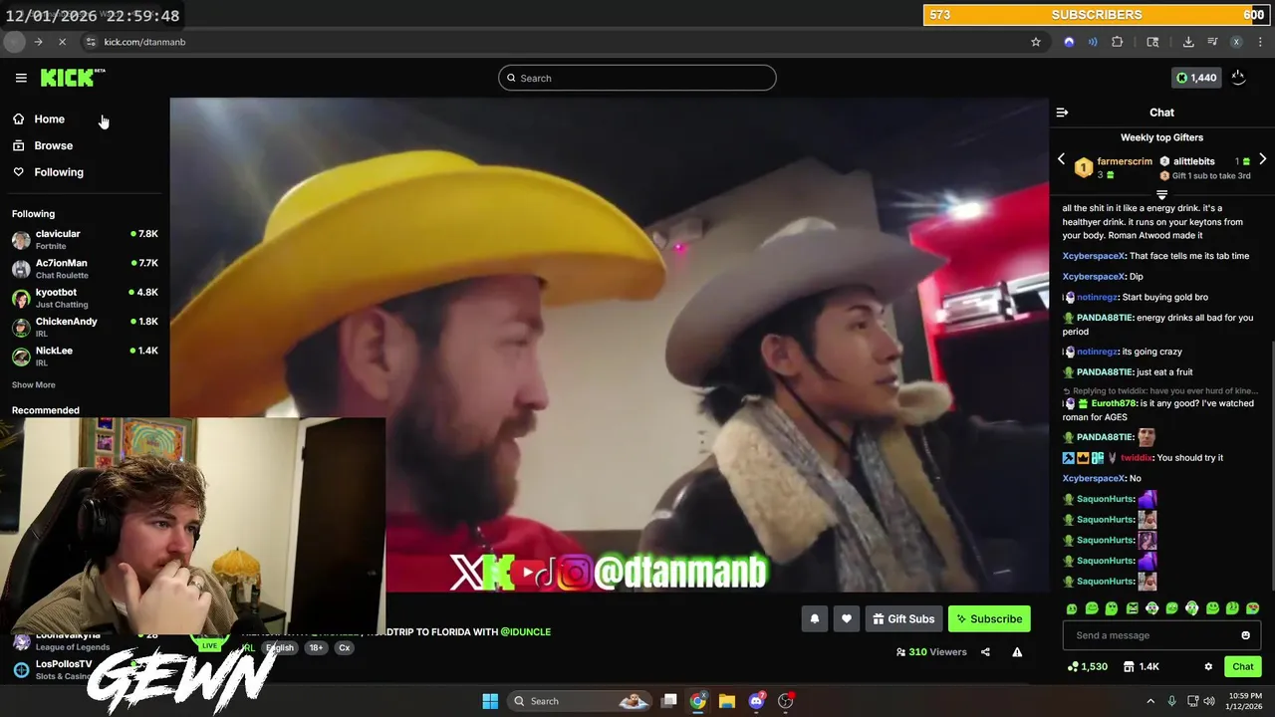
Task: Click the Kick search field
Action: tap(637, 78)
